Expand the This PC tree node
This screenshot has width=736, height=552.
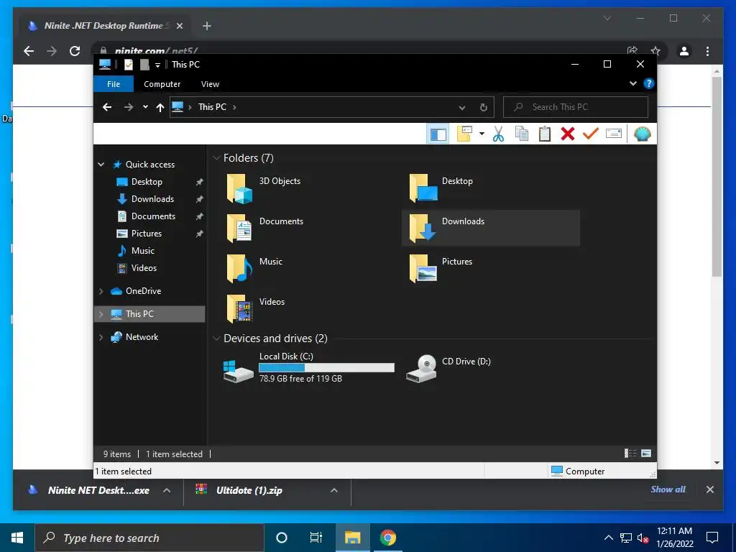coord(101,314)
